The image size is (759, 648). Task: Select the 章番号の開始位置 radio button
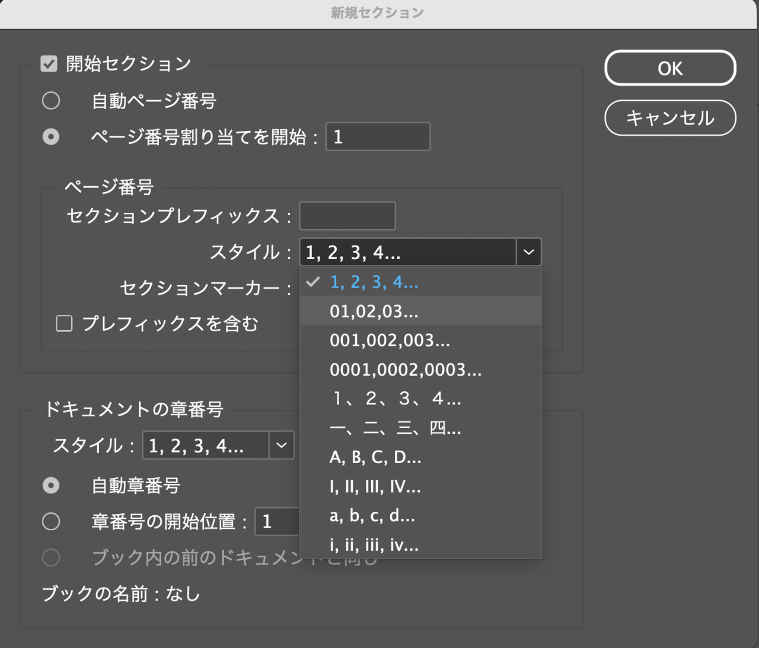pyautogui.click(x=51, y=522)
